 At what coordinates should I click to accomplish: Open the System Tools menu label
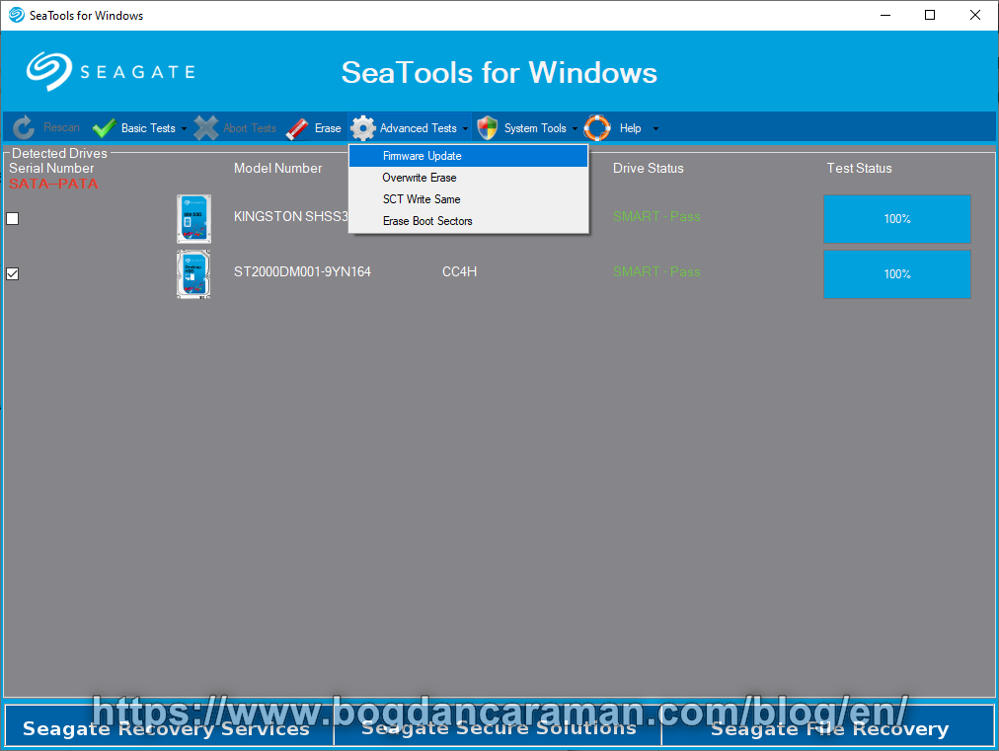535,128
